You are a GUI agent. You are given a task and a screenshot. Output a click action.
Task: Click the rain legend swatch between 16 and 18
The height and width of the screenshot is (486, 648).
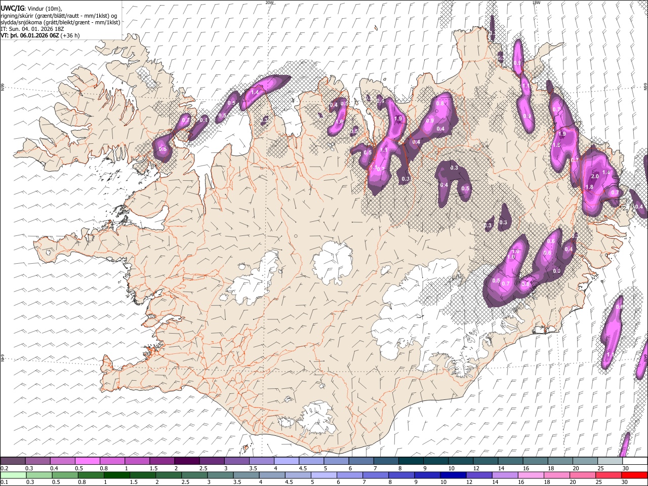tap(531, 475)
